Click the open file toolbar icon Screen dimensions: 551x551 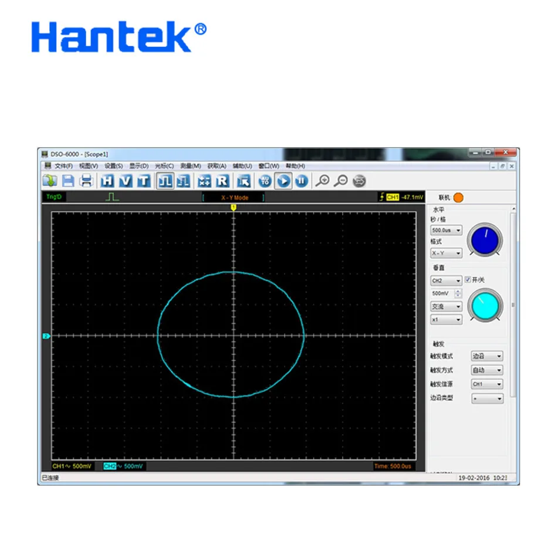[50, 181]
